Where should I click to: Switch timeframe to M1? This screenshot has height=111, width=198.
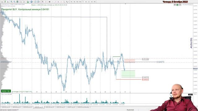click(x=71, y=2)
